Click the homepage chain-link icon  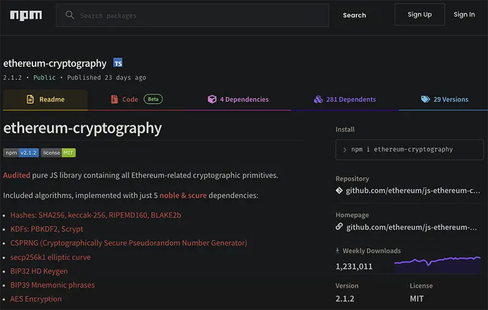coord(339,226)
